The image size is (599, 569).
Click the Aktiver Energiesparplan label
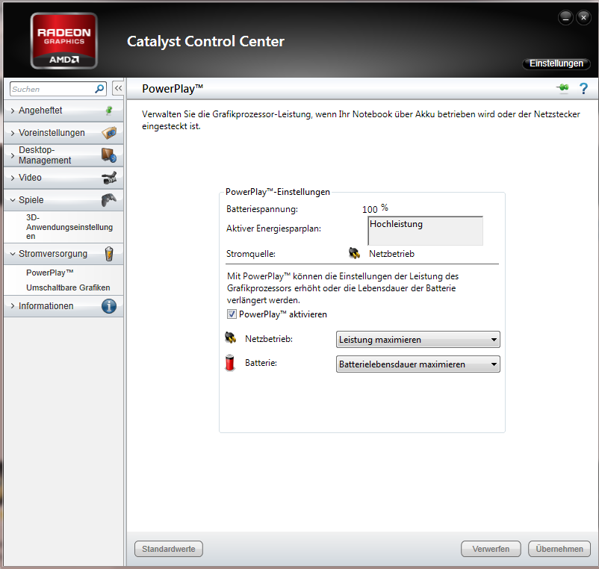273,228
